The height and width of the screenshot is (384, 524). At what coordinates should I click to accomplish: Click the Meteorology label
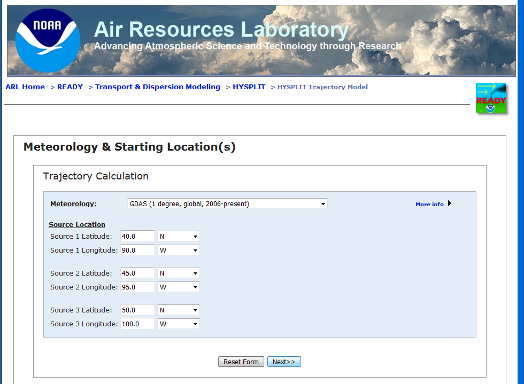(x=74, y=203)
